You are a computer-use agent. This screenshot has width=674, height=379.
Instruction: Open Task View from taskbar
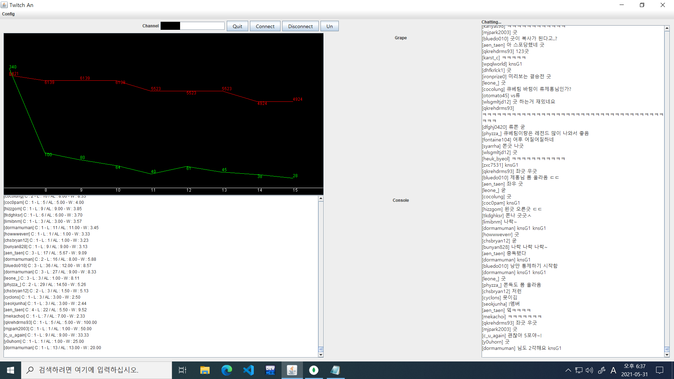(x=183, y=370)
